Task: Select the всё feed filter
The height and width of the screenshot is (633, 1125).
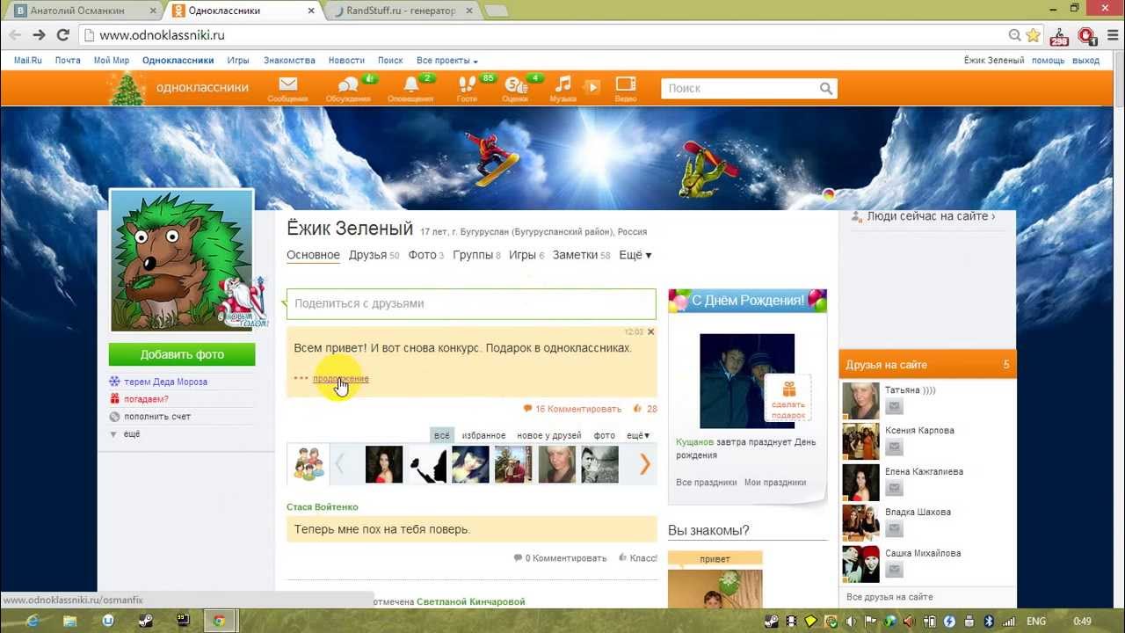Action: click(441, 435)
